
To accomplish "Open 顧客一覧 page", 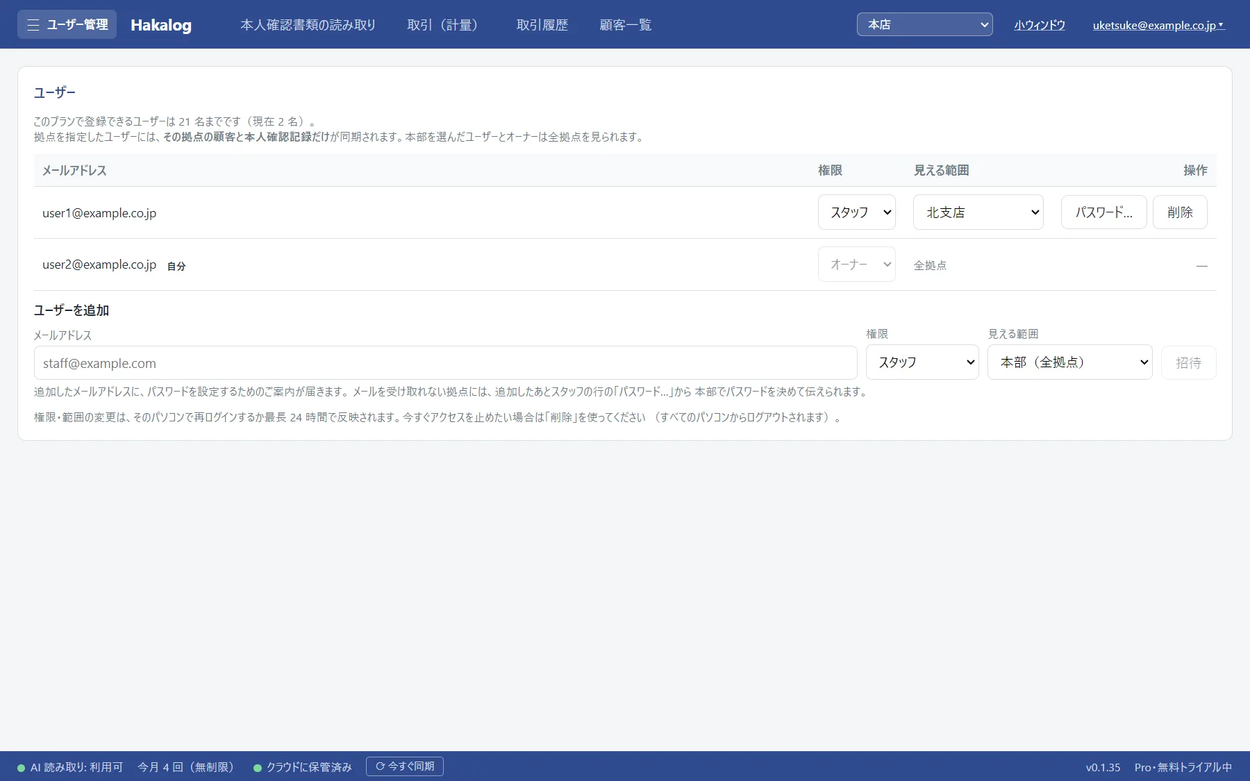I will click(x=625, y=25).
